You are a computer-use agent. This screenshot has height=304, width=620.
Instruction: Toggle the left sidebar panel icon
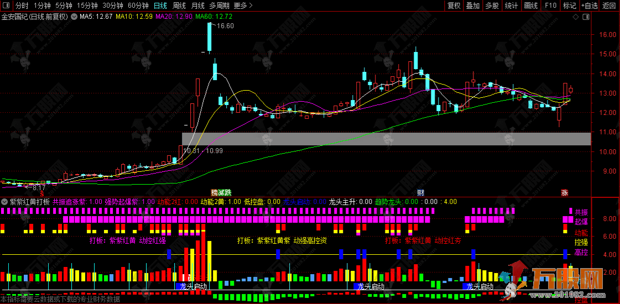(x=6, y=6)
